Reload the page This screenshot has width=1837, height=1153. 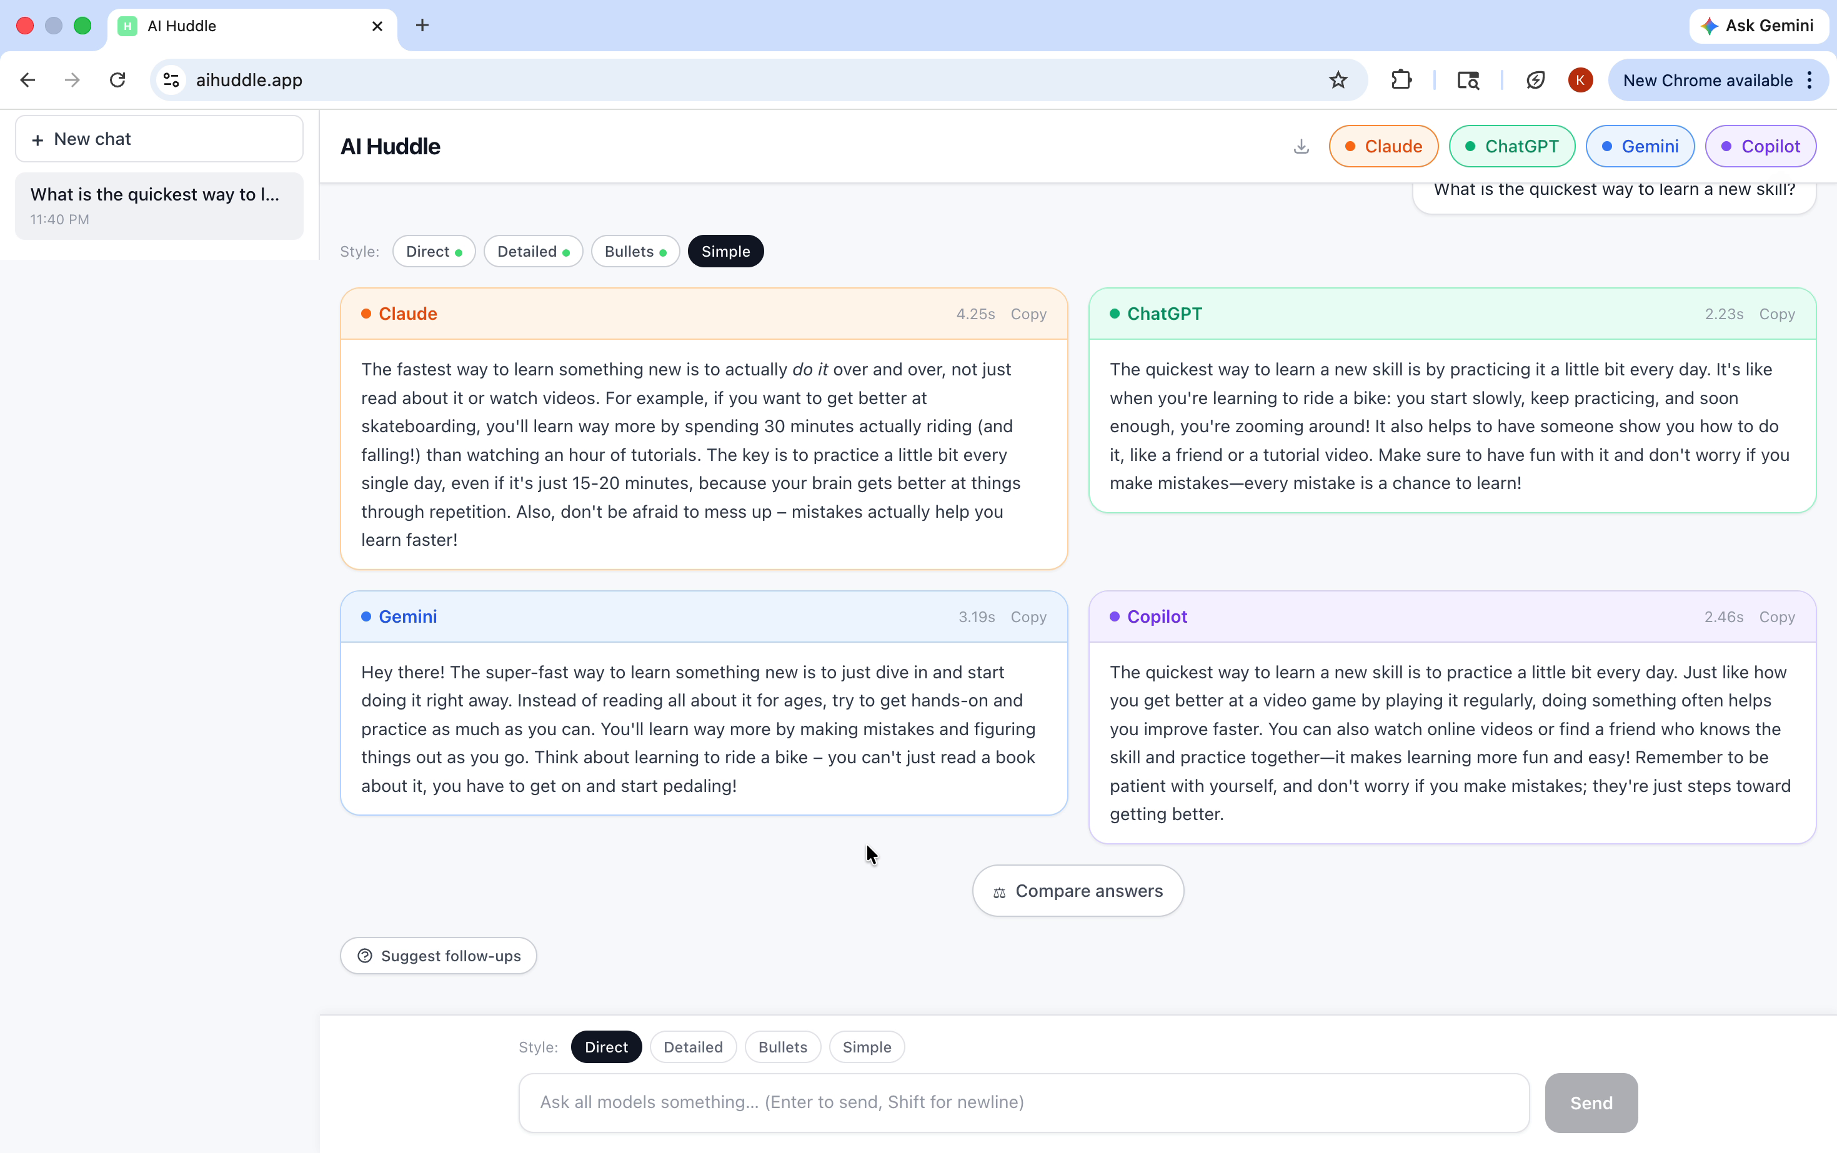click(x=117, y=80)
